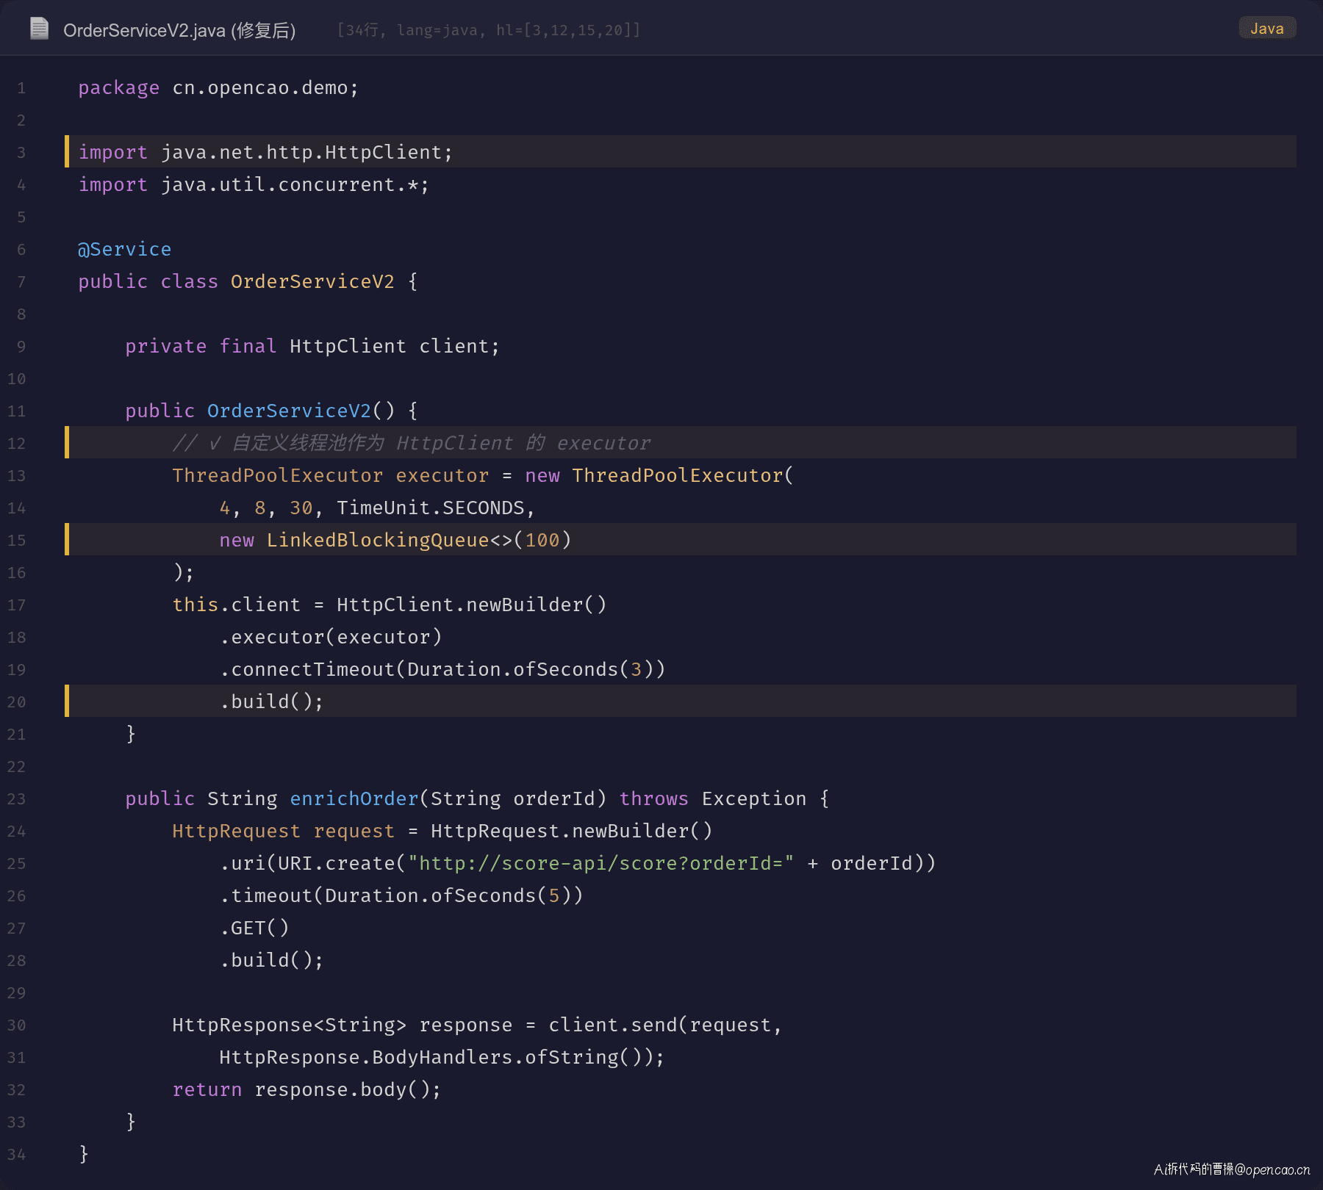Click the .timeout(Duration.ofSeconds(5)) line
Screen dimensions: 1323x1190
pyautogui.click(x=401, y=895)
